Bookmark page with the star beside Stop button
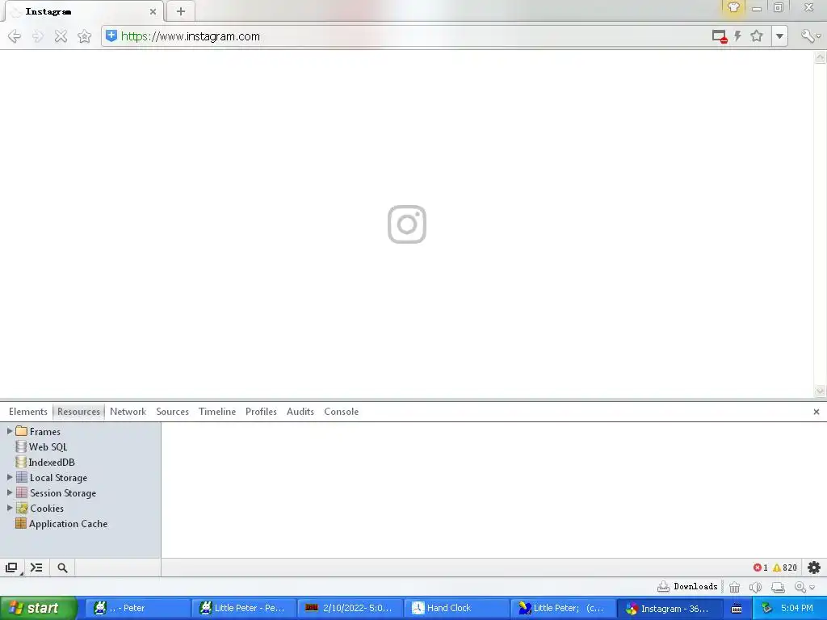Image resolution: width=827 pixels, height=620 pixels. click(84, 36)
